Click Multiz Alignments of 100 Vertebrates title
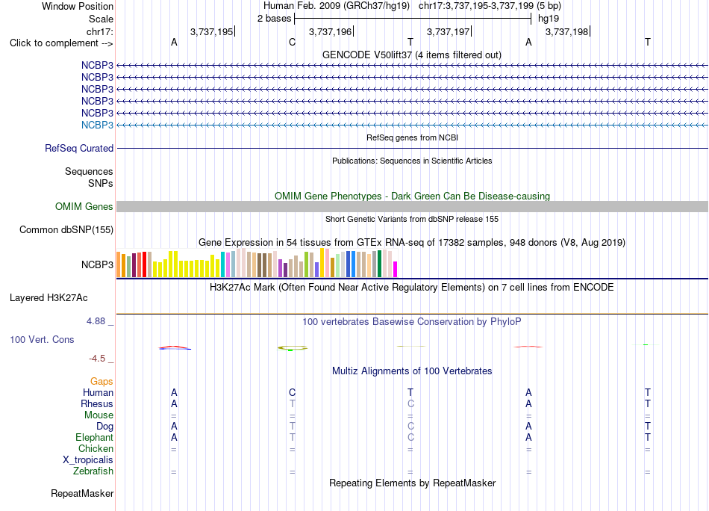This screenshot has width=709, height=511. 412,371
